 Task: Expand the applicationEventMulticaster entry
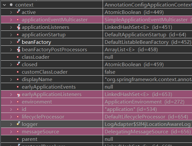[11, 20]
